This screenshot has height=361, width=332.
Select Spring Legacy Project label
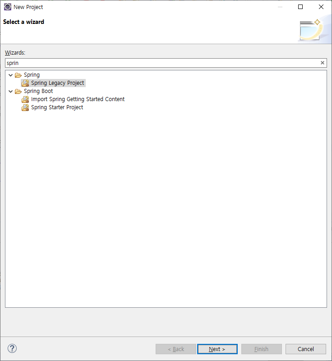click(x=58, y=83)
